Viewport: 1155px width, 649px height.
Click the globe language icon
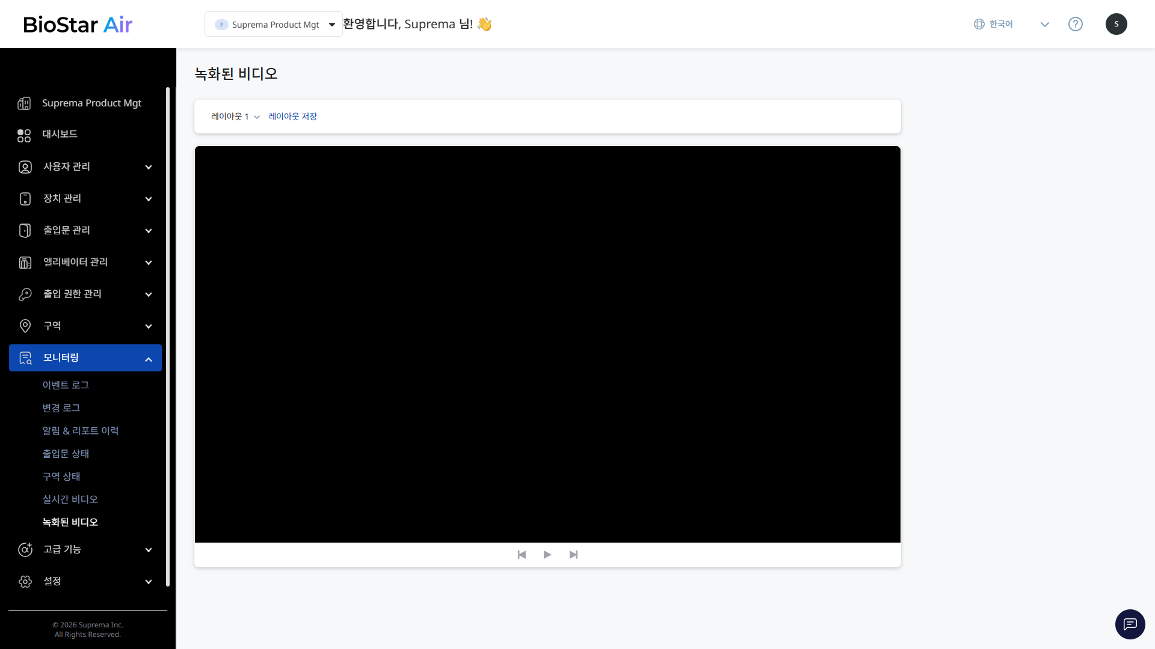click(x=979, y=24)
